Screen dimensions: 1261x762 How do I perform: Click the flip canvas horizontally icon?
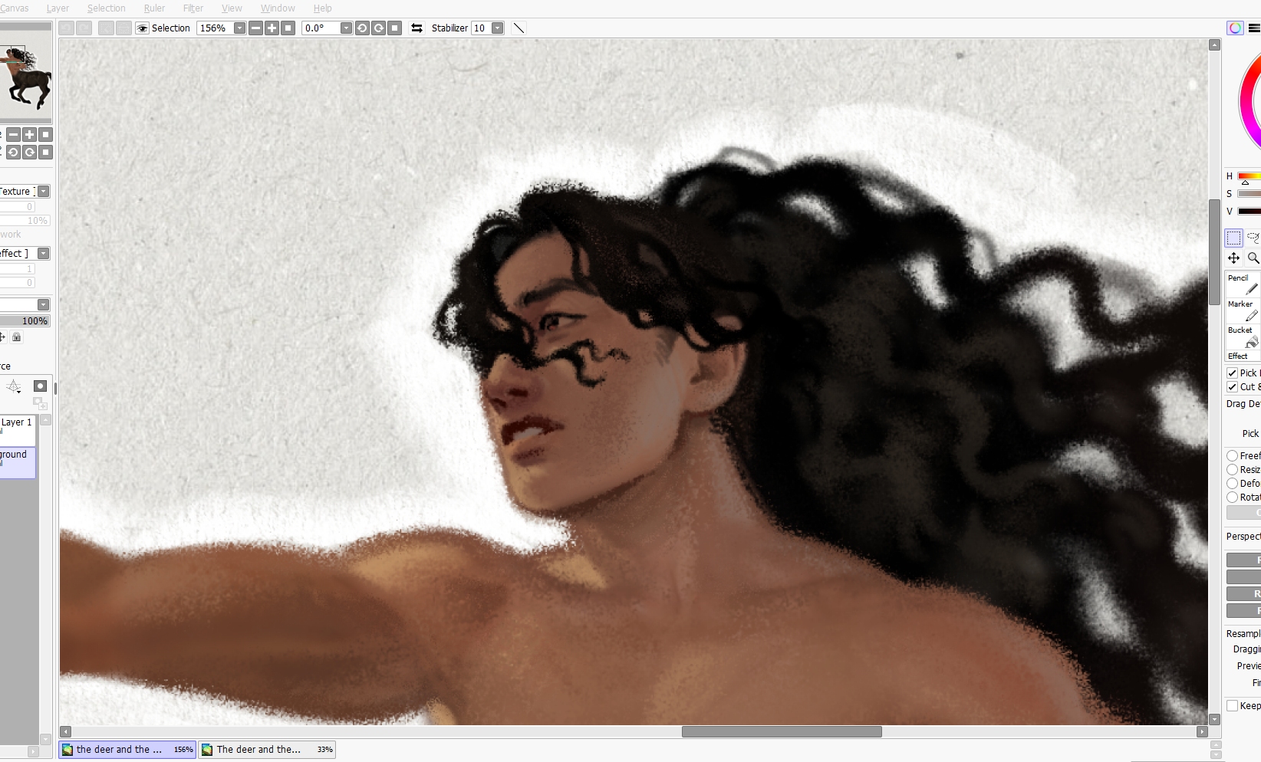pyautogui.click(x=416, y=28)
